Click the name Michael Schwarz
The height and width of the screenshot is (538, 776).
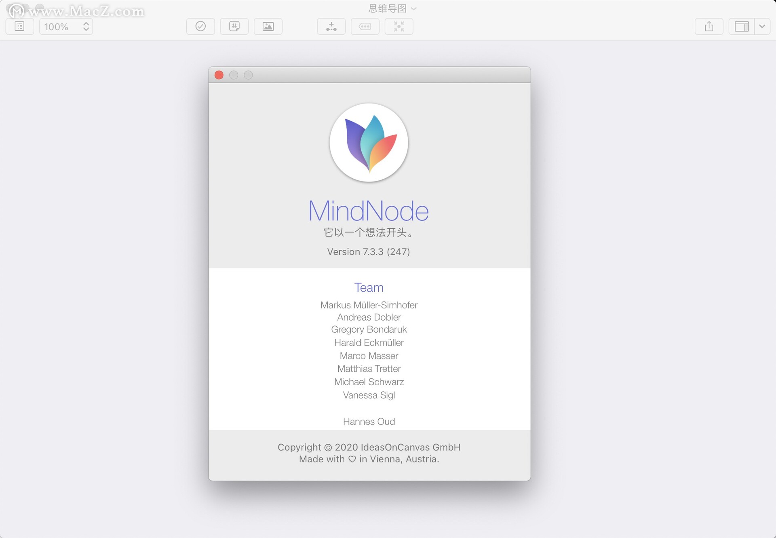369,382
